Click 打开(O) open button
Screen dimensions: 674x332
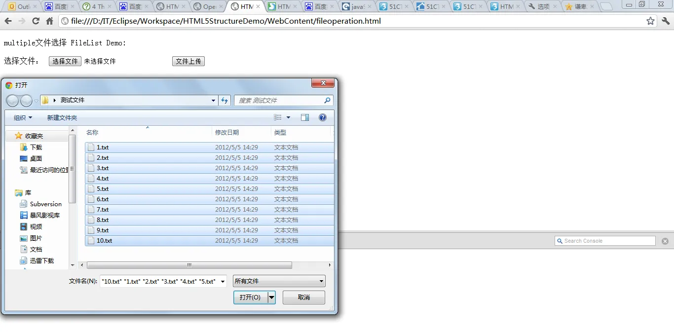coord(250,297)
